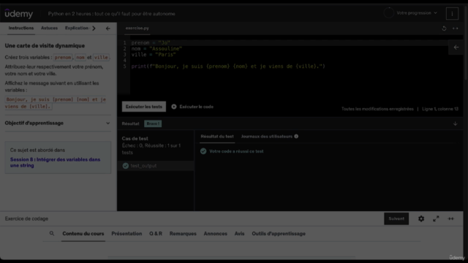This screenshot has height=263, width=468.
Task: Click the course title Python en 2 heures
Action: point(111,14)
